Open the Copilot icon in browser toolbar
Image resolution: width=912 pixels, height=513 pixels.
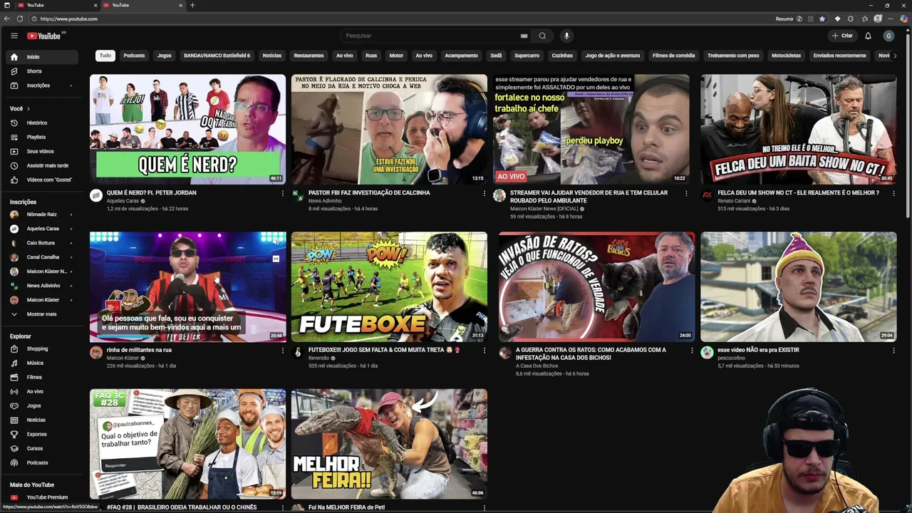tap(905, 19)
